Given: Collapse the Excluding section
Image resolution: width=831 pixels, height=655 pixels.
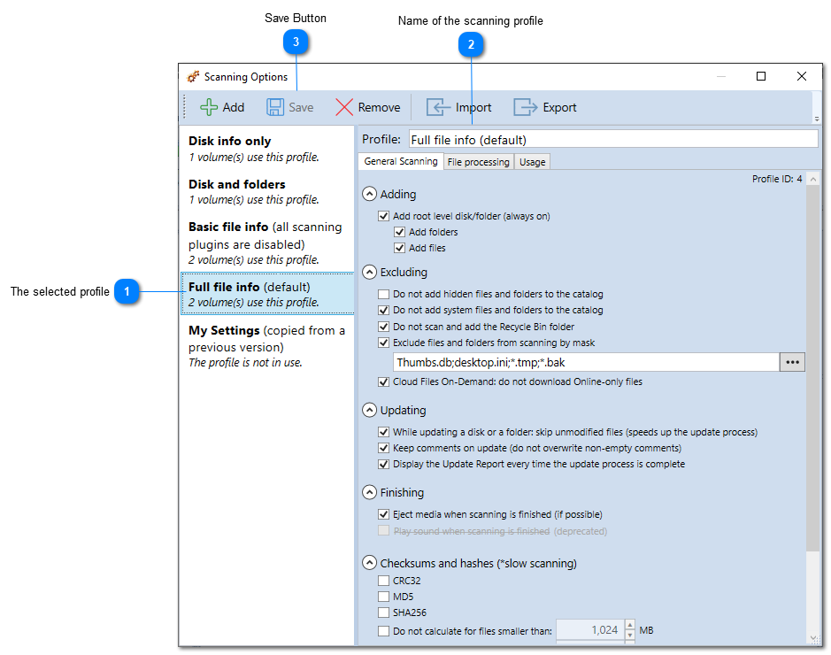Looking at the screenshot, I should 370,272.
